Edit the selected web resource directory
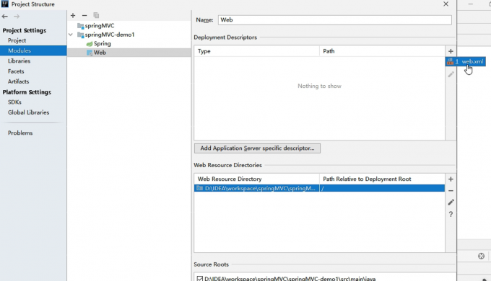The image size is (491, 281). point(451,202)
